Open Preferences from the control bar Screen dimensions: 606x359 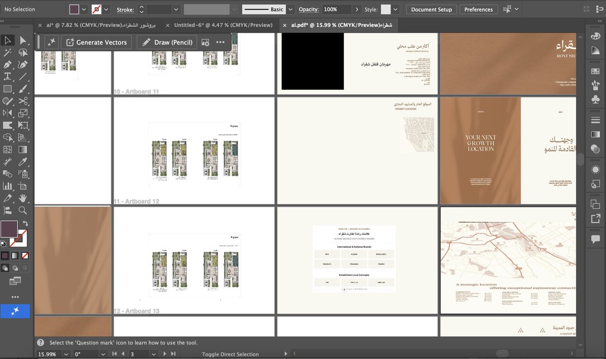coord(478,10)
